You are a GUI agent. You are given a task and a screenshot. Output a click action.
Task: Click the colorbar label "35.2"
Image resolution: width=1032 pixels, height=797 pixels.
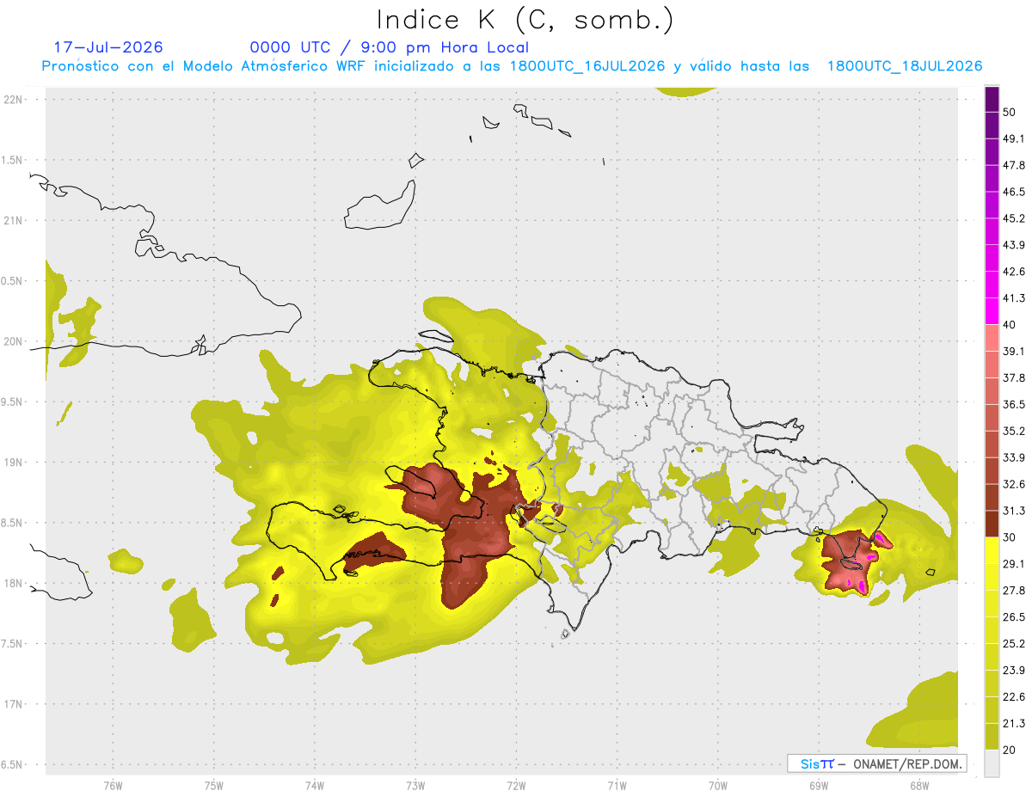(x=1014, y=431)
